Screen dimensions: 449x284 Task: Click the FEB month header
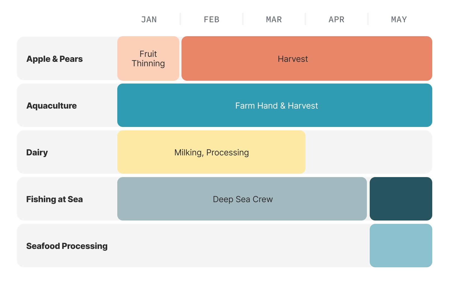click(211, 19)
